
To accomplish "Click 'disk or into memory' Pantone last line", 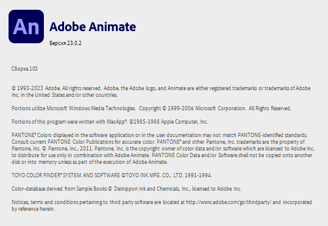I will pyautogui.click(x=90, y=162).
